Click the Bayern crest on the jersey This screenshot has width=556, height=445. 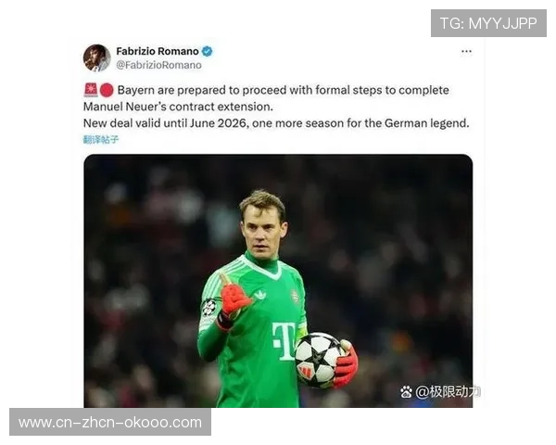coord(295,297)
